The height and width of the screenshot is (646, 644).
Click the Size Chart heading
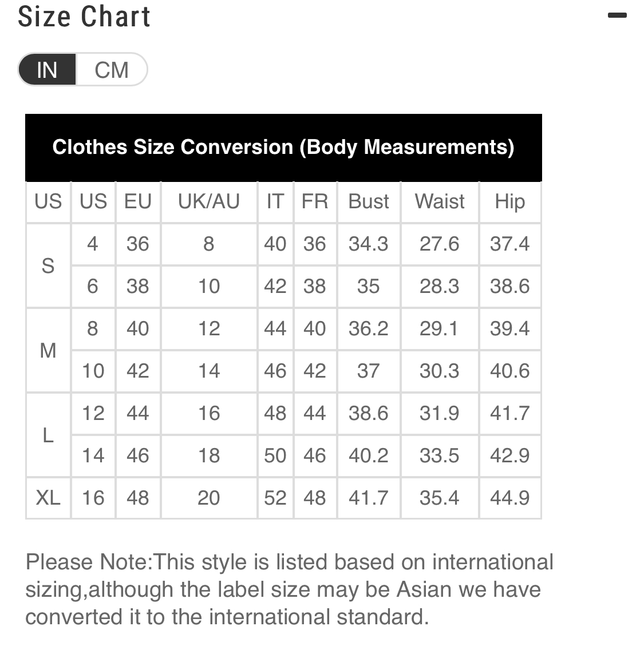tap(84, 17)
